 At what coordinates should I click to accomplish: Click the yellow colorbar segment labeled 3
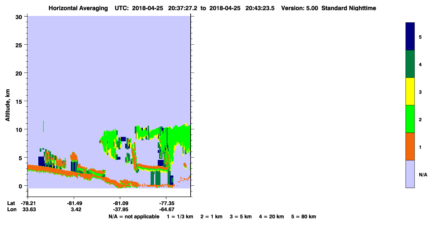tap(410, 91)
